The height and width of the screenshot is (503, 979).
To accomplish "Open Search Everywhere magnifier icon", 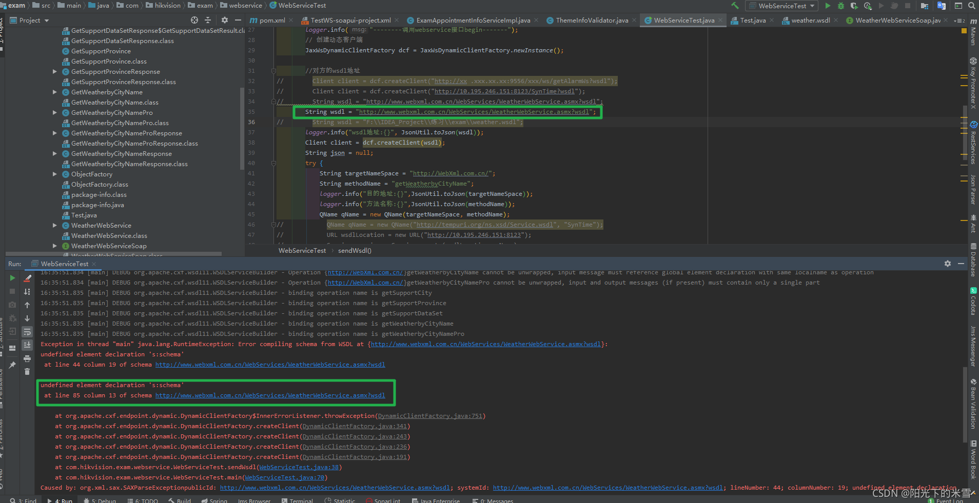I will point(972,6).
